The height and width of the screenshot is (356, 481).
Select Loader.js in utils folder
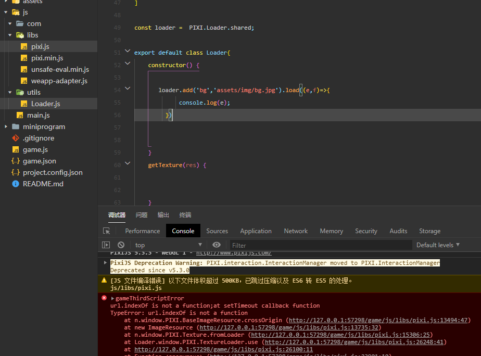click(x=45, y=104)
